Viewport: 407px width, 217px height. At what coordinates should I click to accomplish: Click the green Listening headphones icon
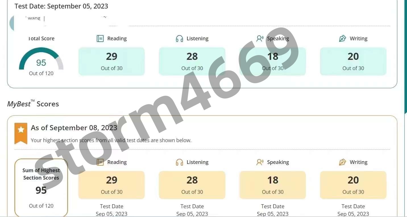[179, 39]
